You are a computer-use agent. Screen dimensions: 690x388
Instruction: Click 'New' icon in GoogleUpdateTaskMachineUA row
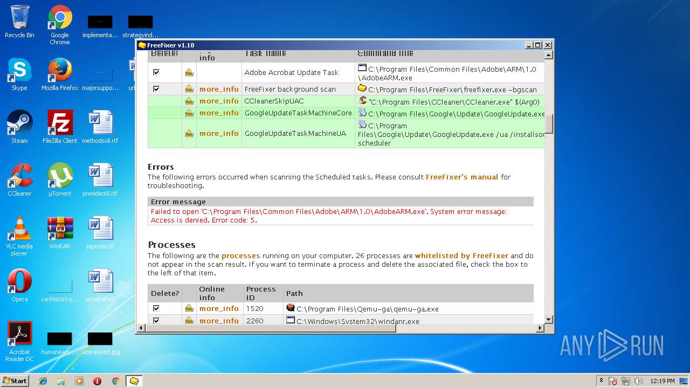click(x=189, y=134)
